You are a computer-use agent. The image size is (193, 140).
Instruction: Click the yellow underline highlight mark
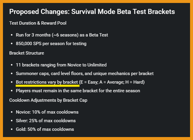point(48,86)
